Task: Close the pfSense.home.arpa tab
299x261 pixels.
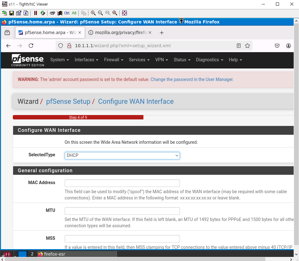Action: tap(80, 33)
